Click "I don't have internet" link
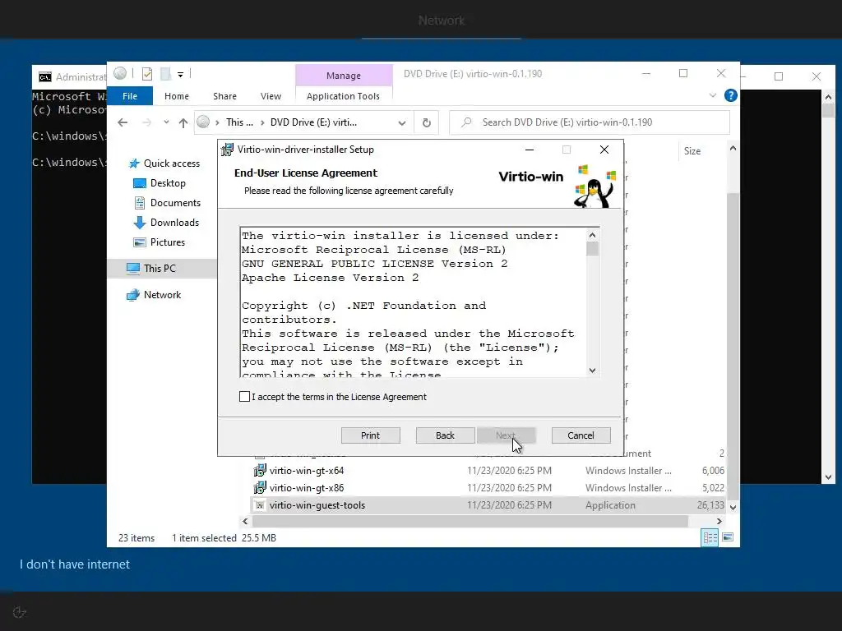The image size is (842, 631). click(75, 564)
